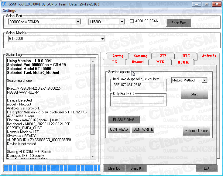Click 'Searching phone...' log line

tap(21, 81)
